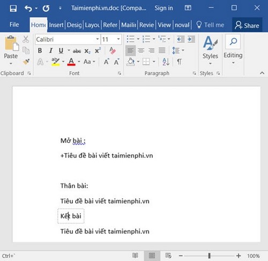Open the undo history dropdown arrow

36,8
